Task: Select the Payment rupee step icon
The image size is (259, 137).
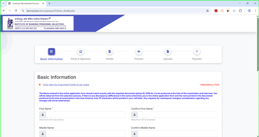Action: click(x=197, y=51)
